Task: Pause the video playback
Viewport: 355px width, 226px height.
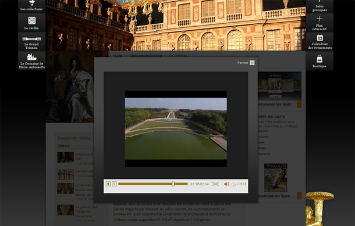Action: [114, 184]
